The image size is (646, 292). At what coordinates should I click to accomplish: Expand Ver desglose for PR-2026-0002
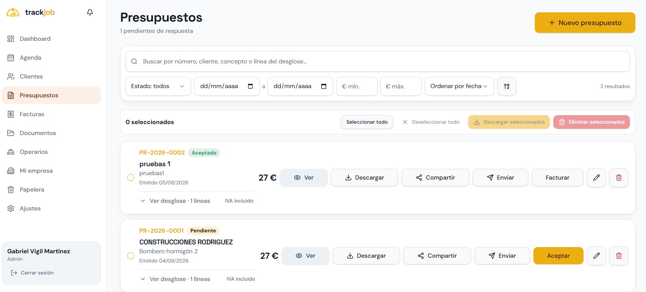(x=175, y=201)
